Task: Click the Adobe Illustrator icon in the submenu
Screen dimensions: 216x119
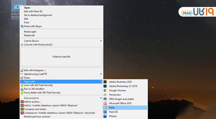Action: 105,82
